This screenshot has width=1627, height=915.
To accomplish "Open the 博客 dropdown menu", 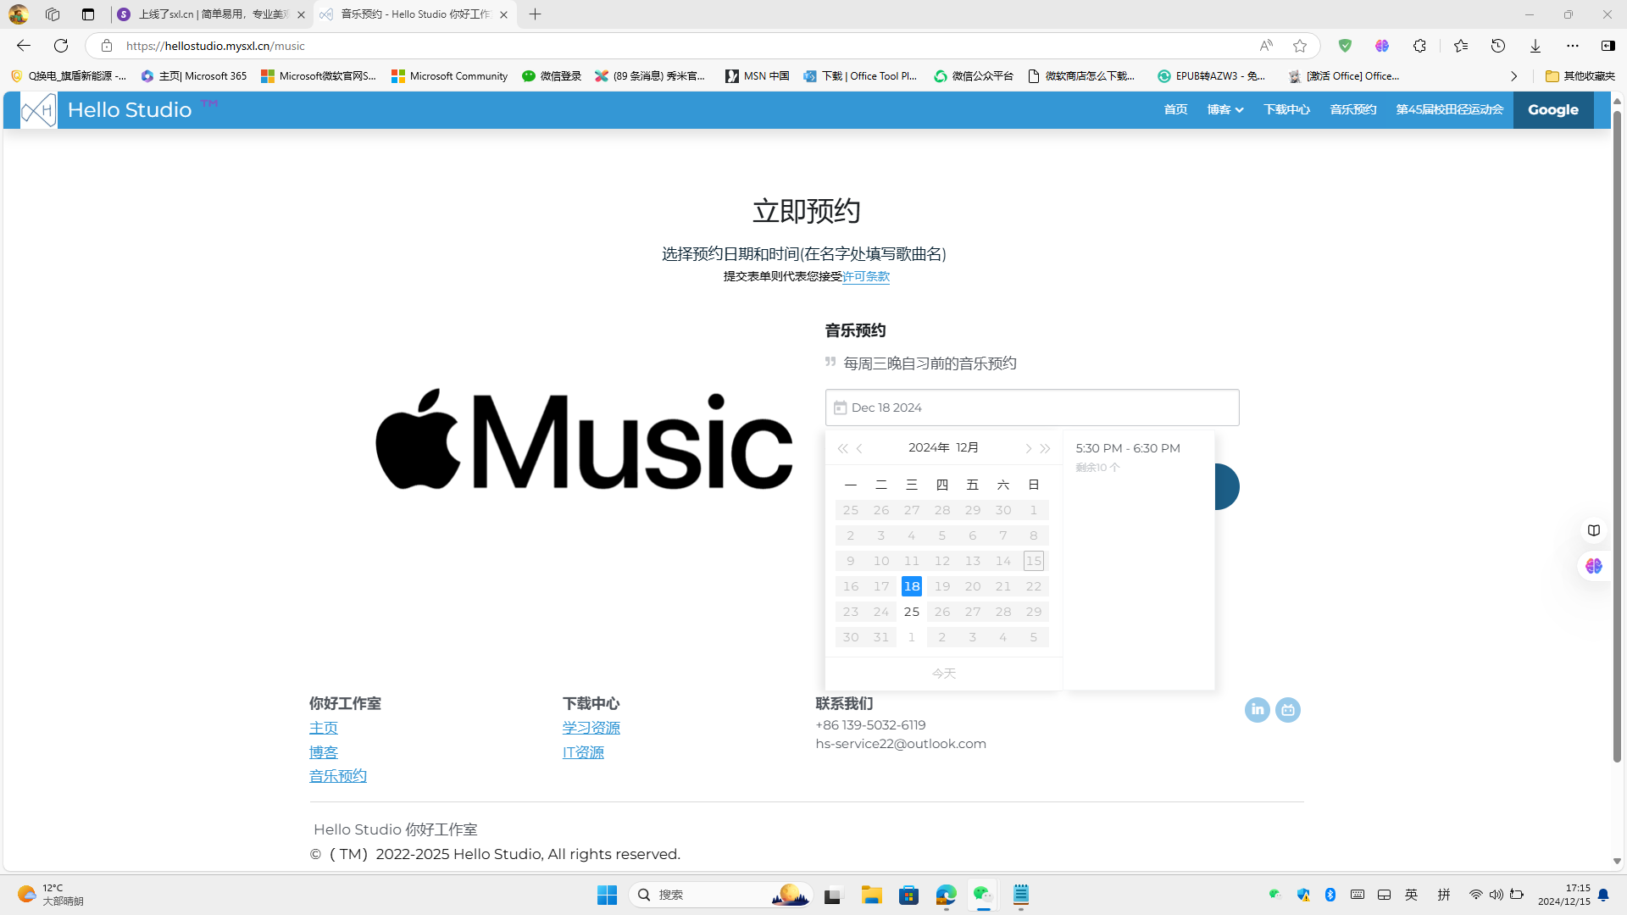I will tap(1225, 110).
